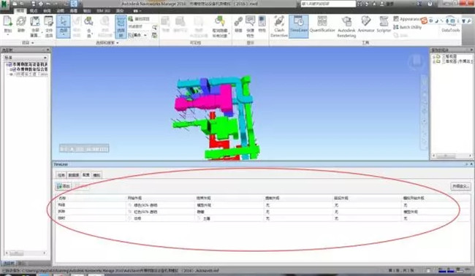The image size is (475, 276).
Task: Select the Demolish row name cell
Action: click(91, 212)
